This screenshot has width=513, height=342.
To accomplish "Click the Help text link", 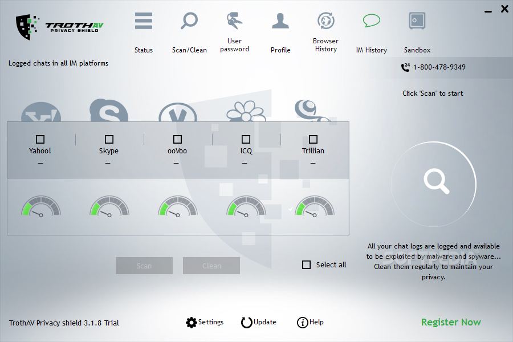I will pyautogui.click(x=316, y=322).
